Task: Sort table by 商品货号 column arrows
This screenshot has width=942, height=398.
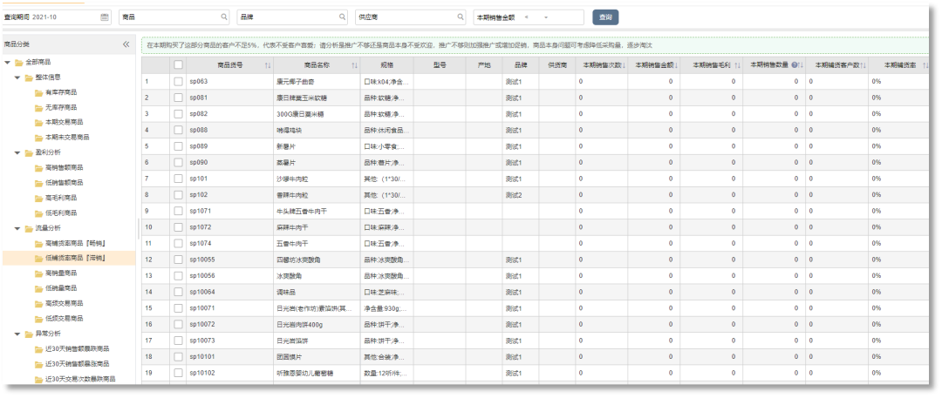Action: pyautogui.click(x=268, y=65)
